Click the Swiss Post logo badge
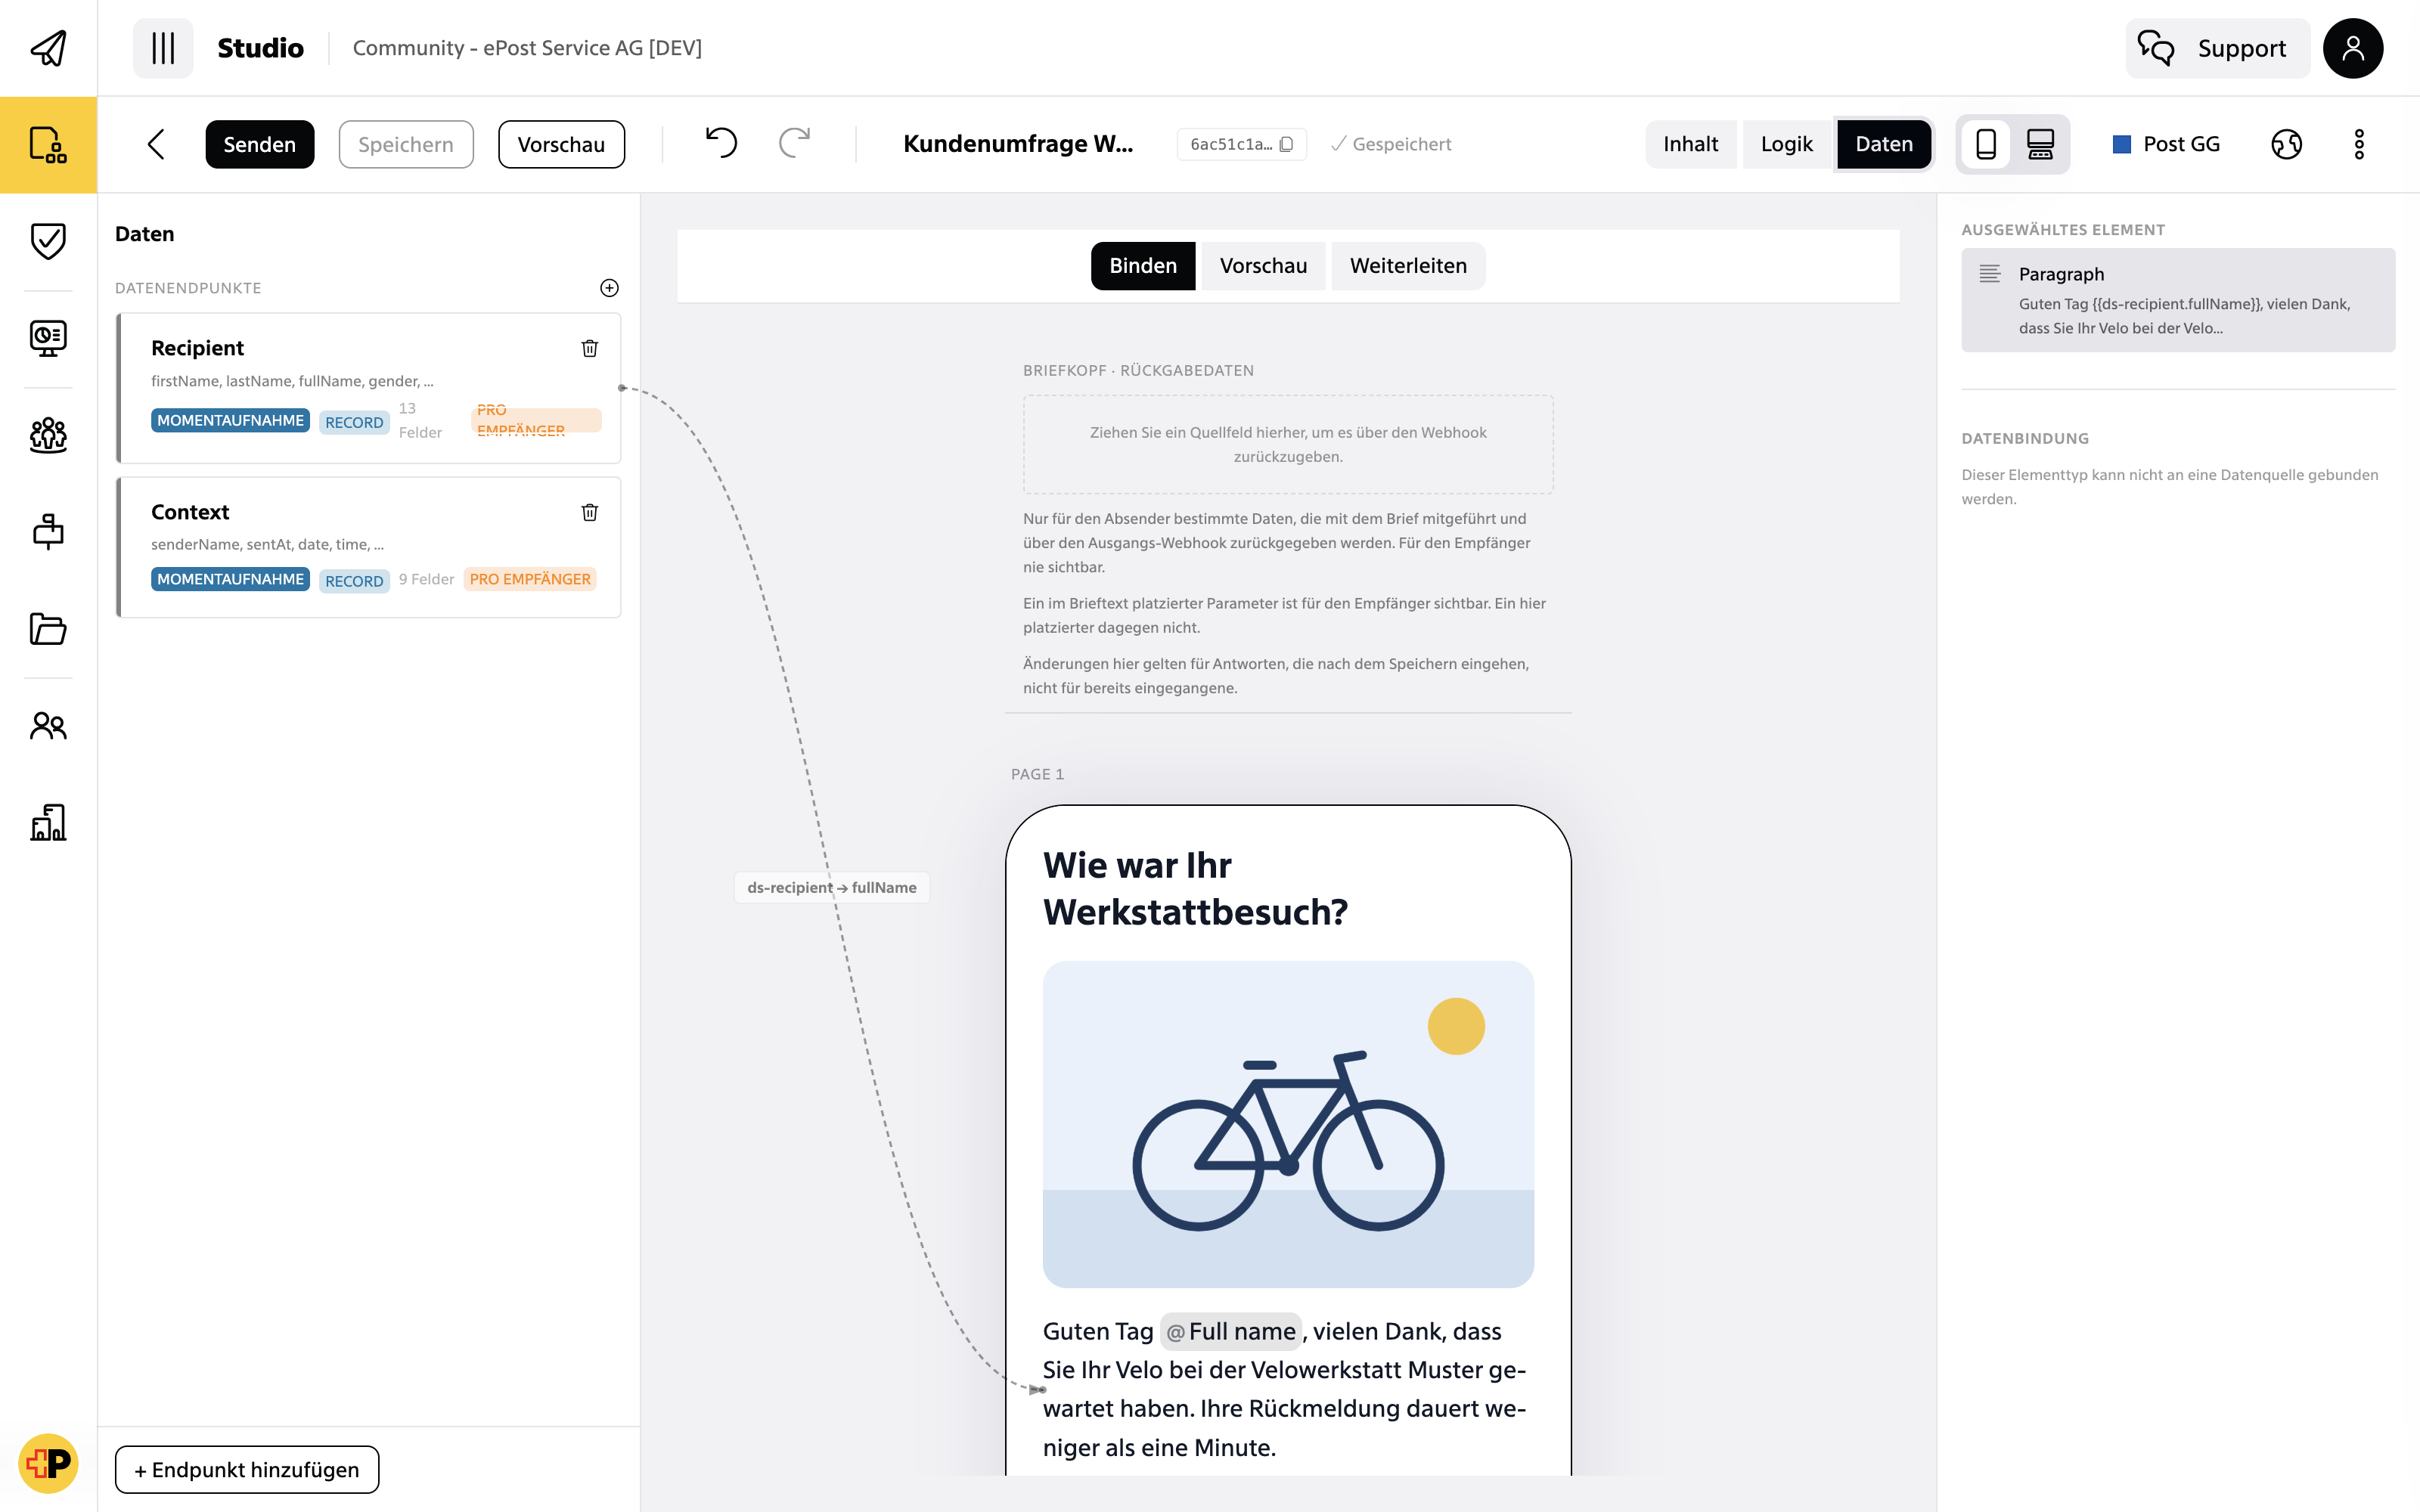The width and height of the screenshot is (2420, 1512). (48, 1463)
